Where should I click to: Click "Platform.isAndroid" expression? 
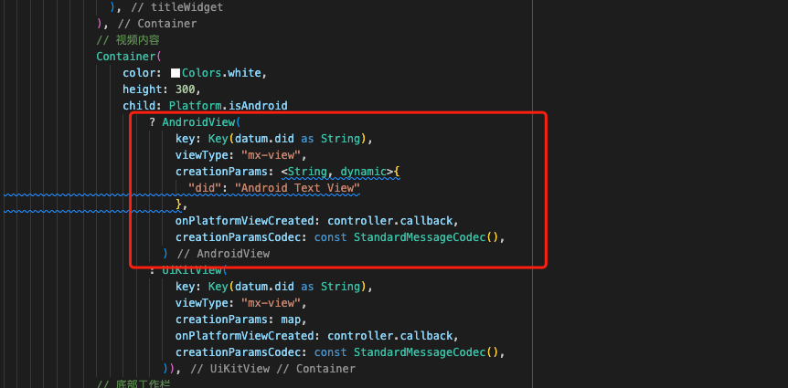point(229,106)
